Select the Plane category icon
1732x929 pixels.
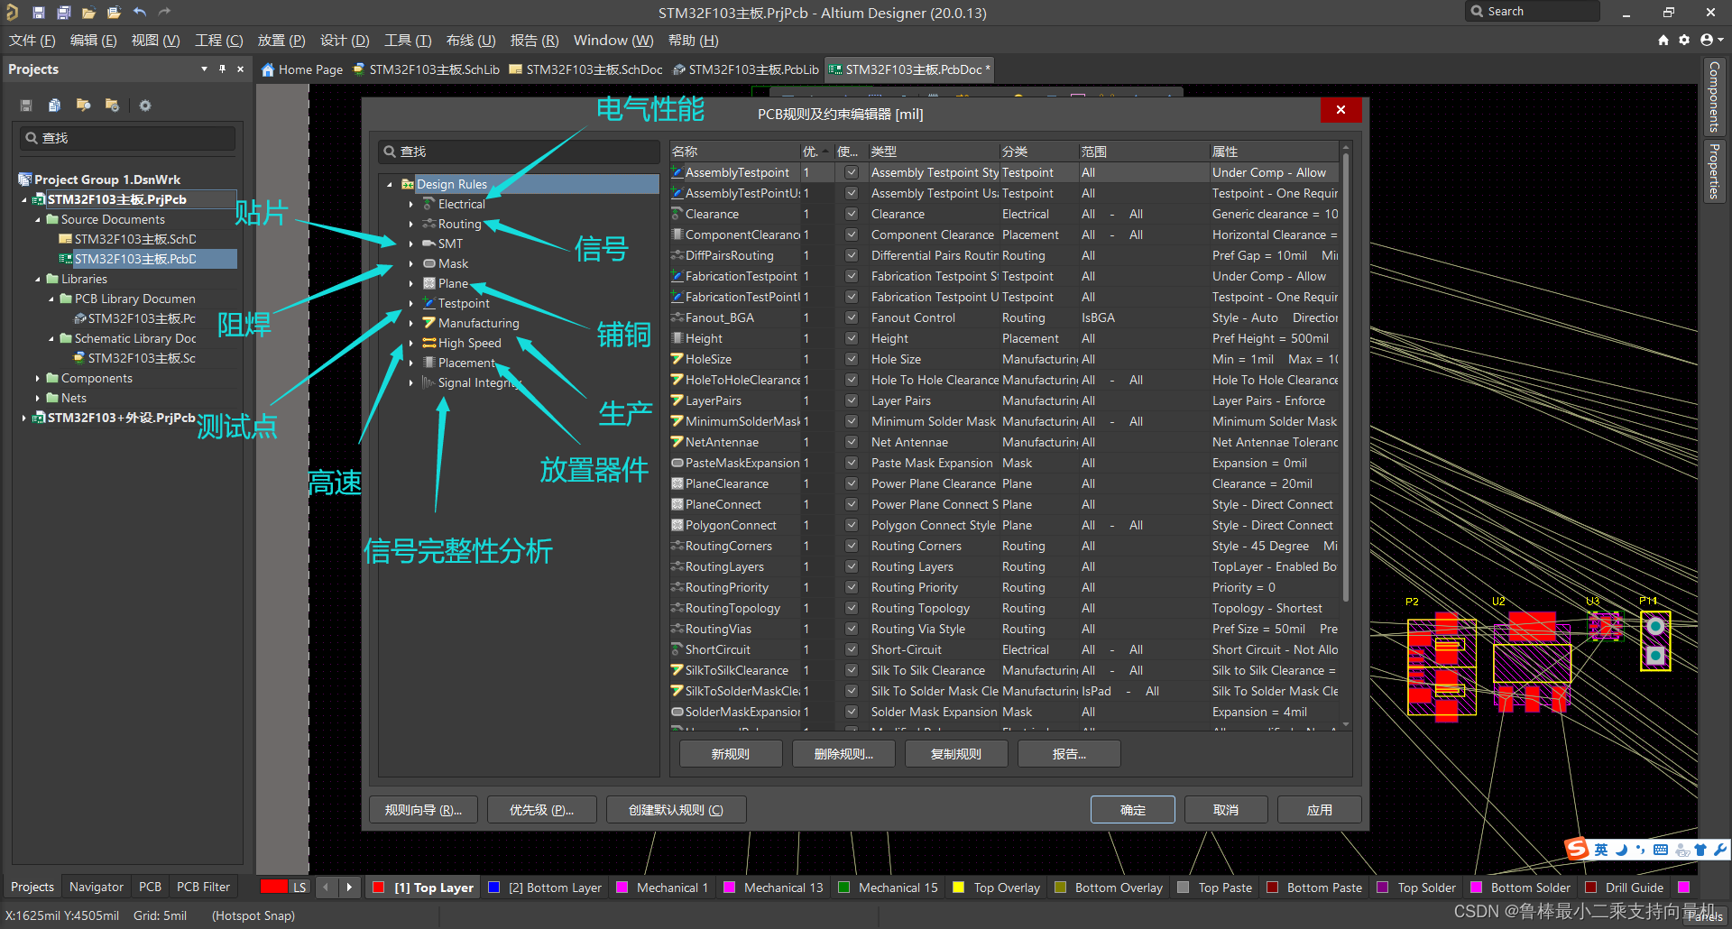(429, 283)
